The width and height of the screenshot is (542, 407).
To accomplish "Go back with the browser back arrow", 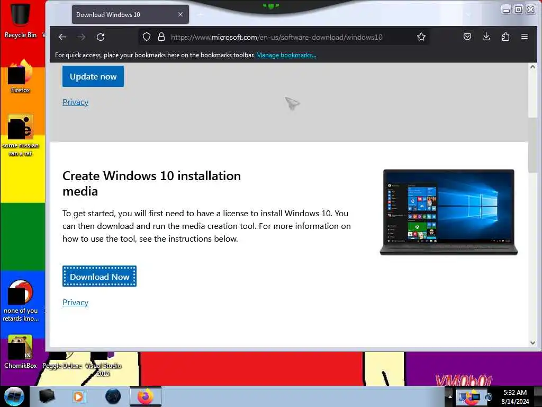I will coord(62,37).
